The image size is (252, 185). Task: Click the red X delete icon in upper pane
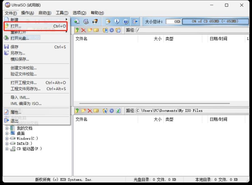coord(83,30)
